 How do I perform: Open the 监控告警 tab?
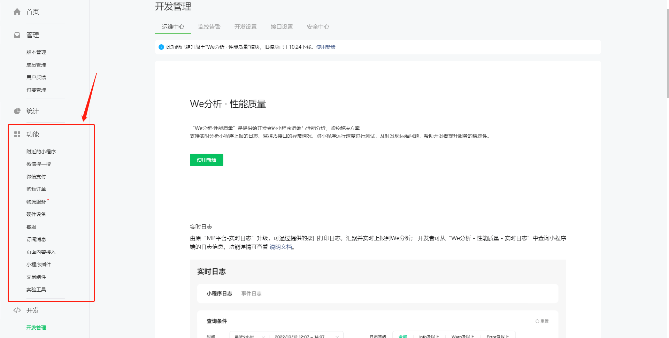(x=209, y=27)
